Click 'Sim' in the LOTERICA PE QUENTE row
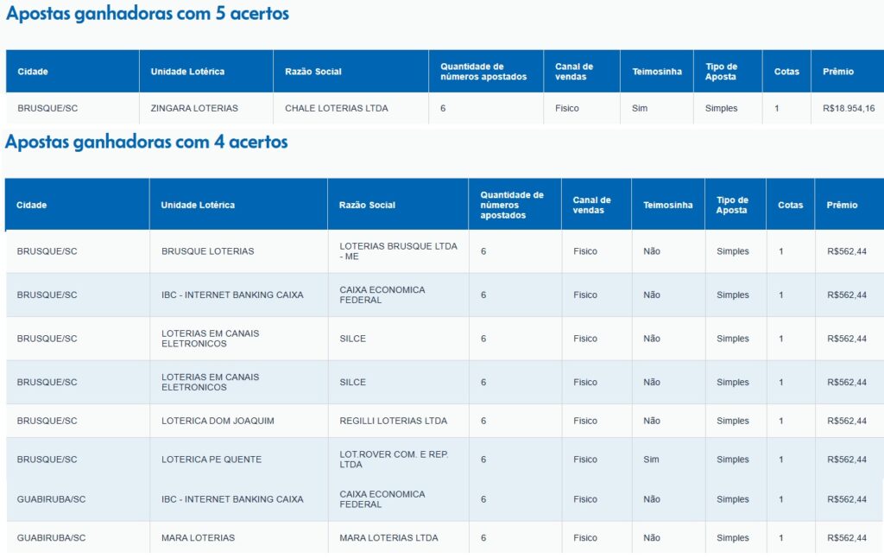The height and width of the screenshot is (558, 884). [651, 460]
